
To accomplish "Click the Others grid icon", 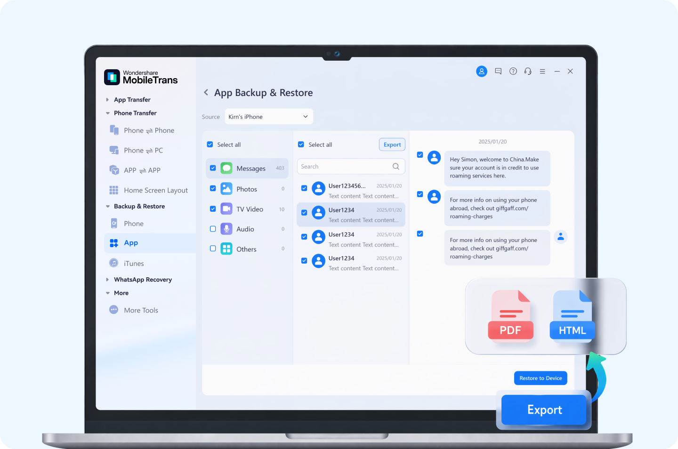I will 226,249.
